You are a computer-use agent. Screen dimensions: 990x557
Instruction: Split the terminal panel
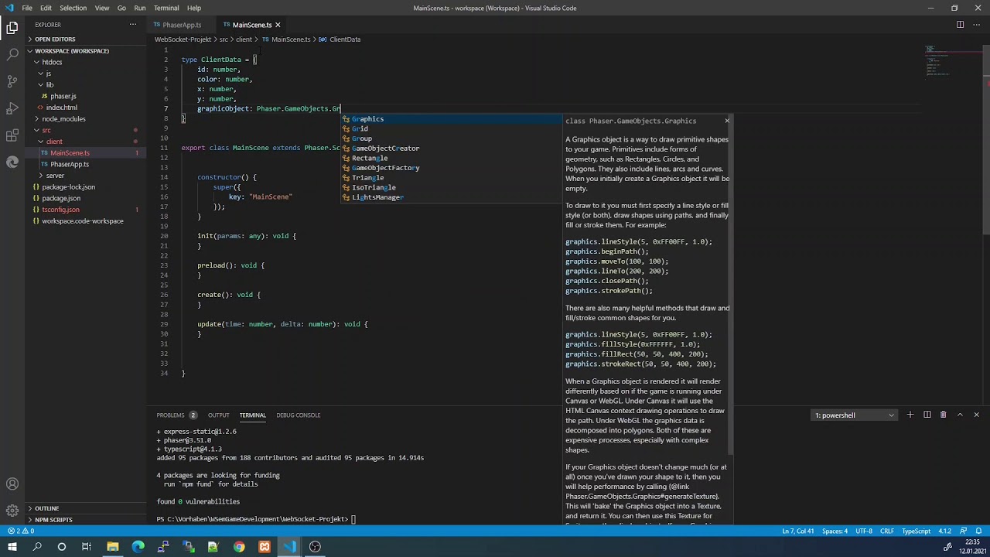pos(927,415)
